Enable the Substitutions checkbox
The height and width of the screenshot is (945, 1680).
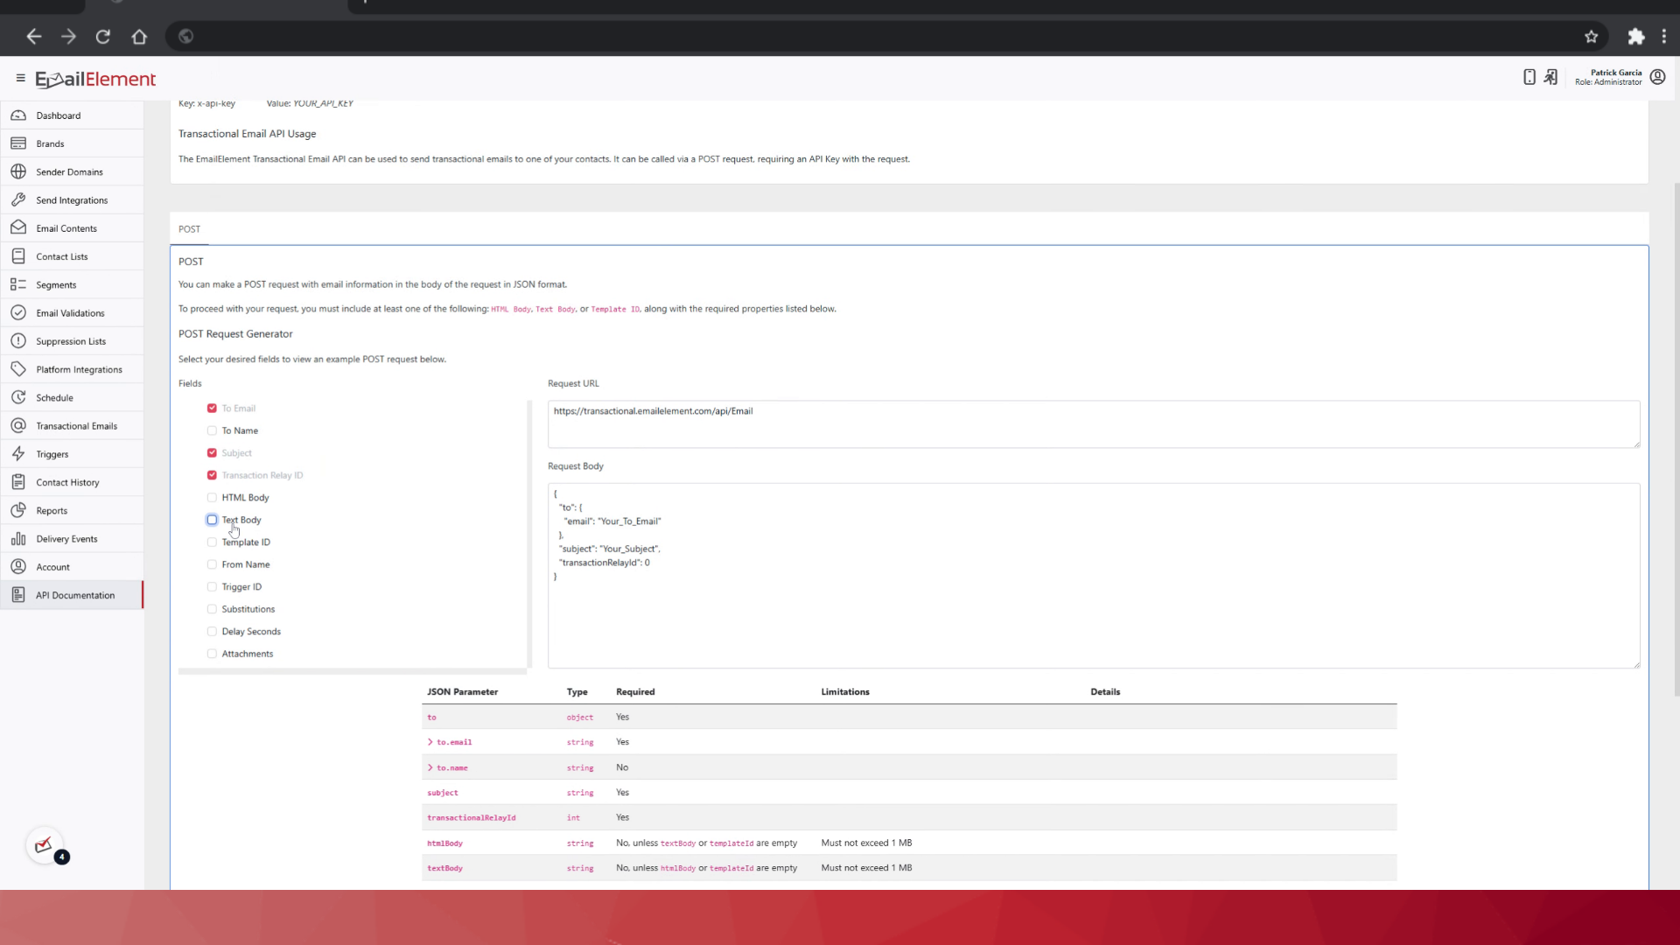212,609
